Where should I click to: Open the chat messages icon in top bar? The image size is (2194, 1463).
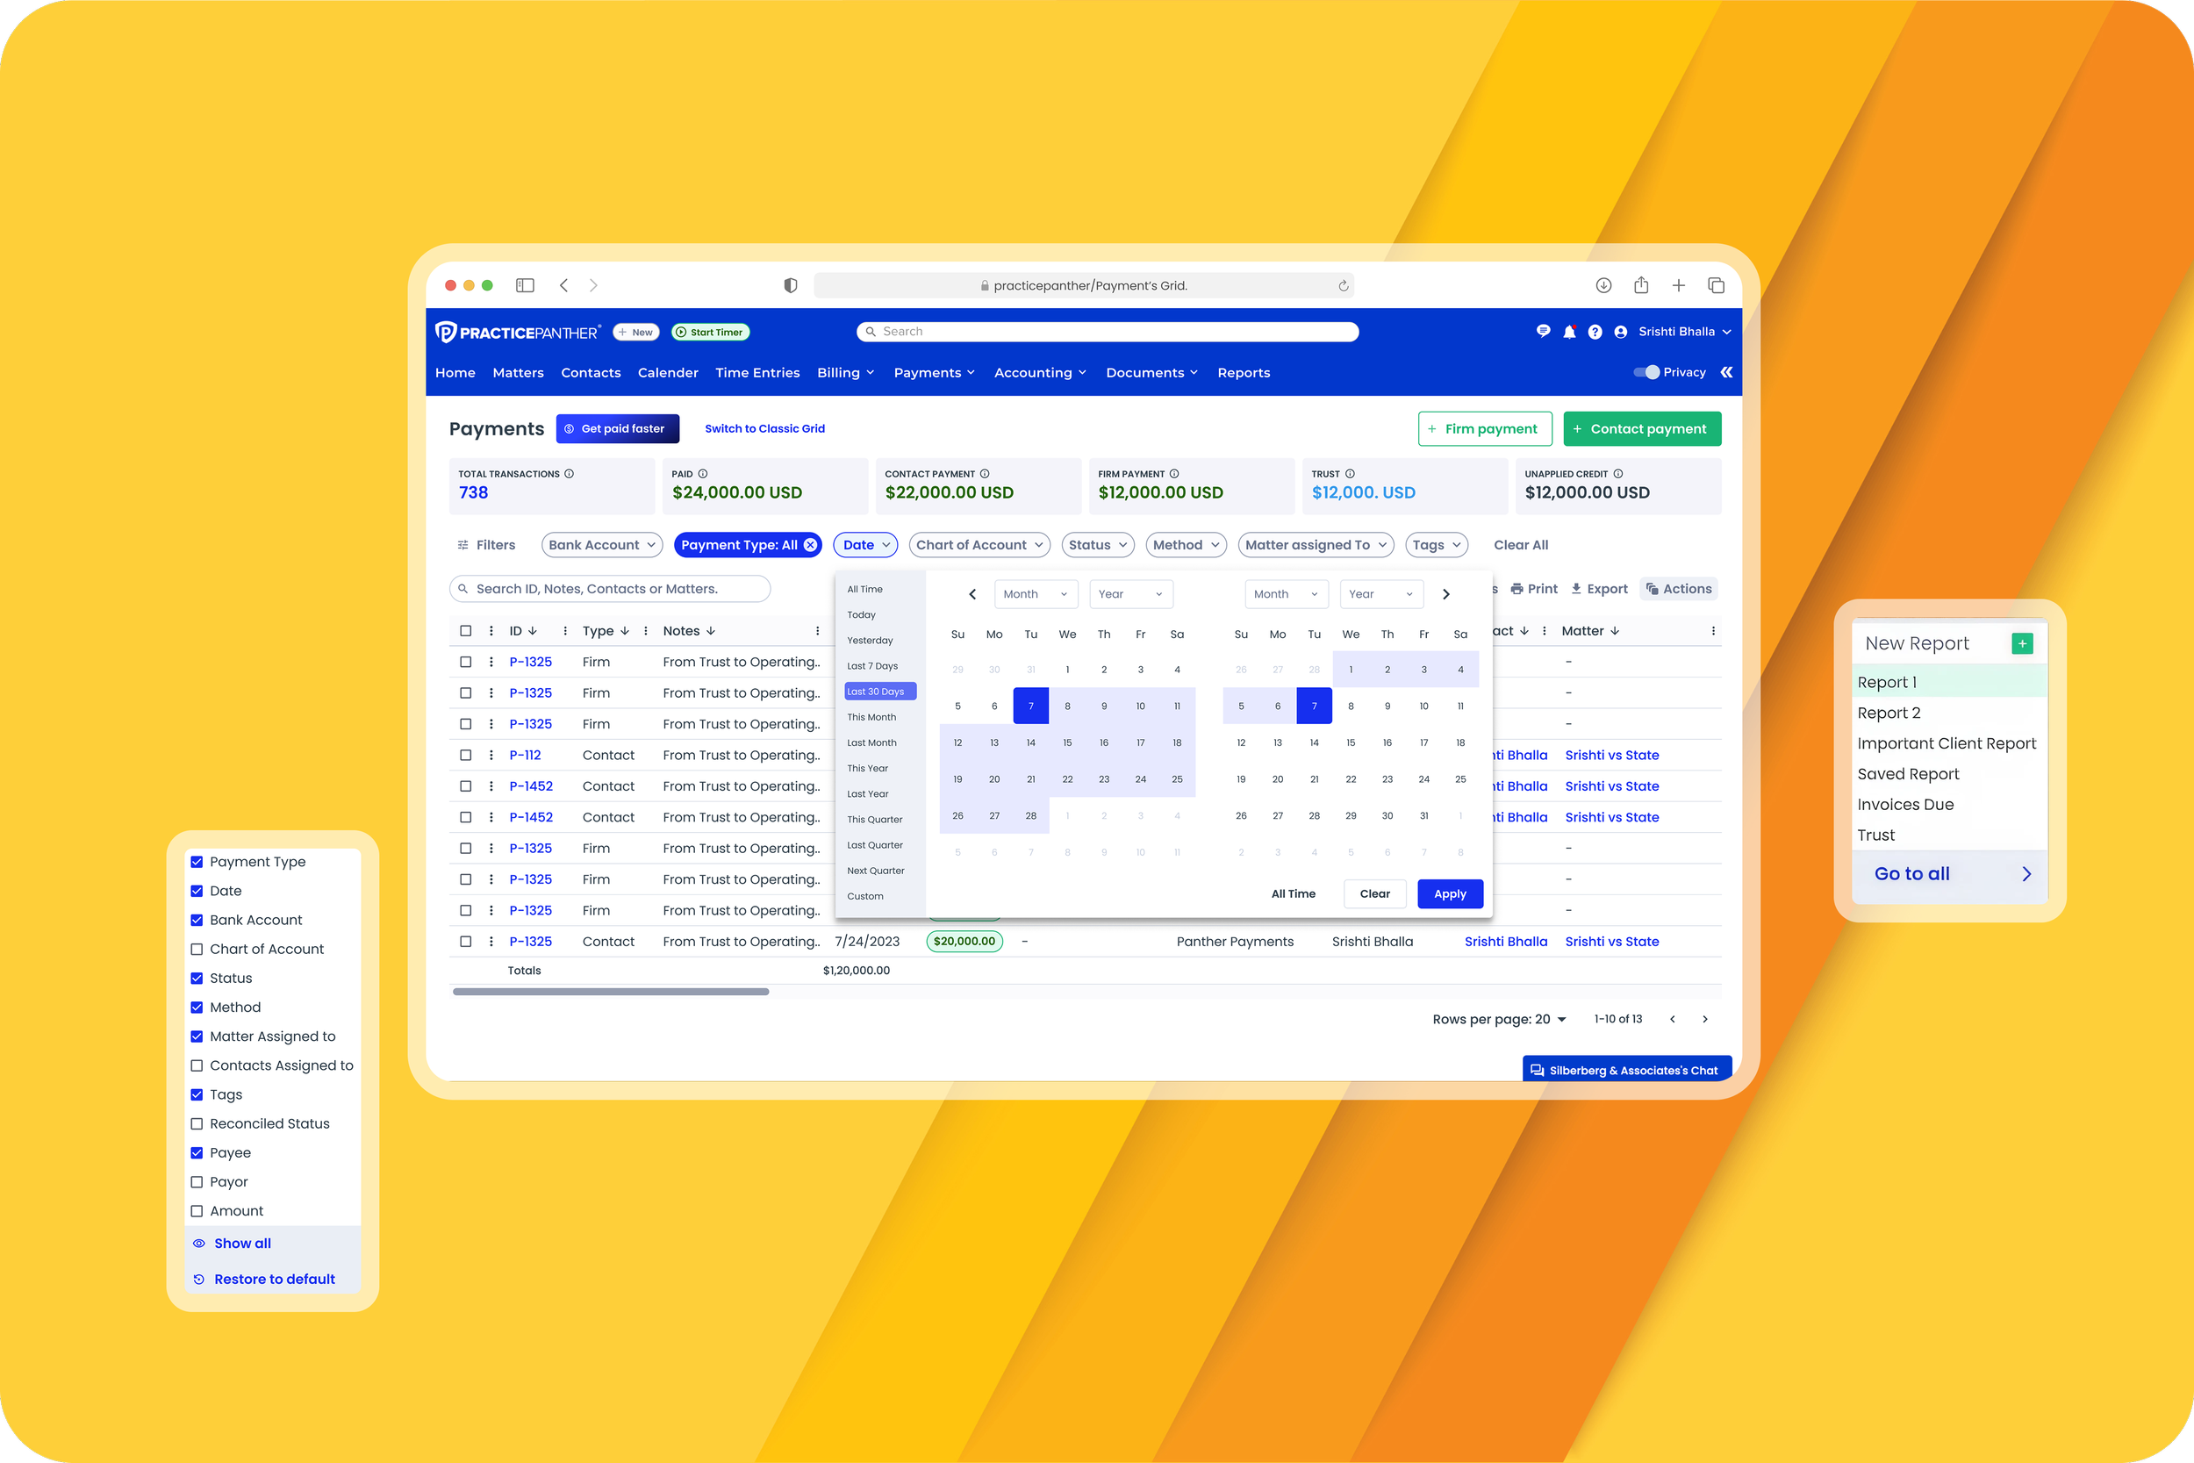1544,331
